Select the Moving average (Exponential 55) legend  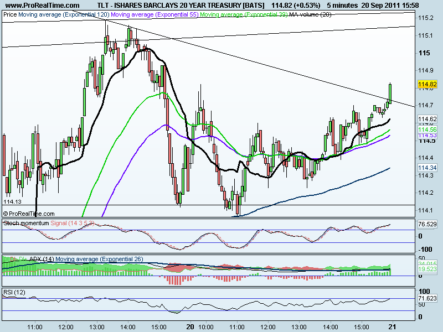tap(155, 14)
